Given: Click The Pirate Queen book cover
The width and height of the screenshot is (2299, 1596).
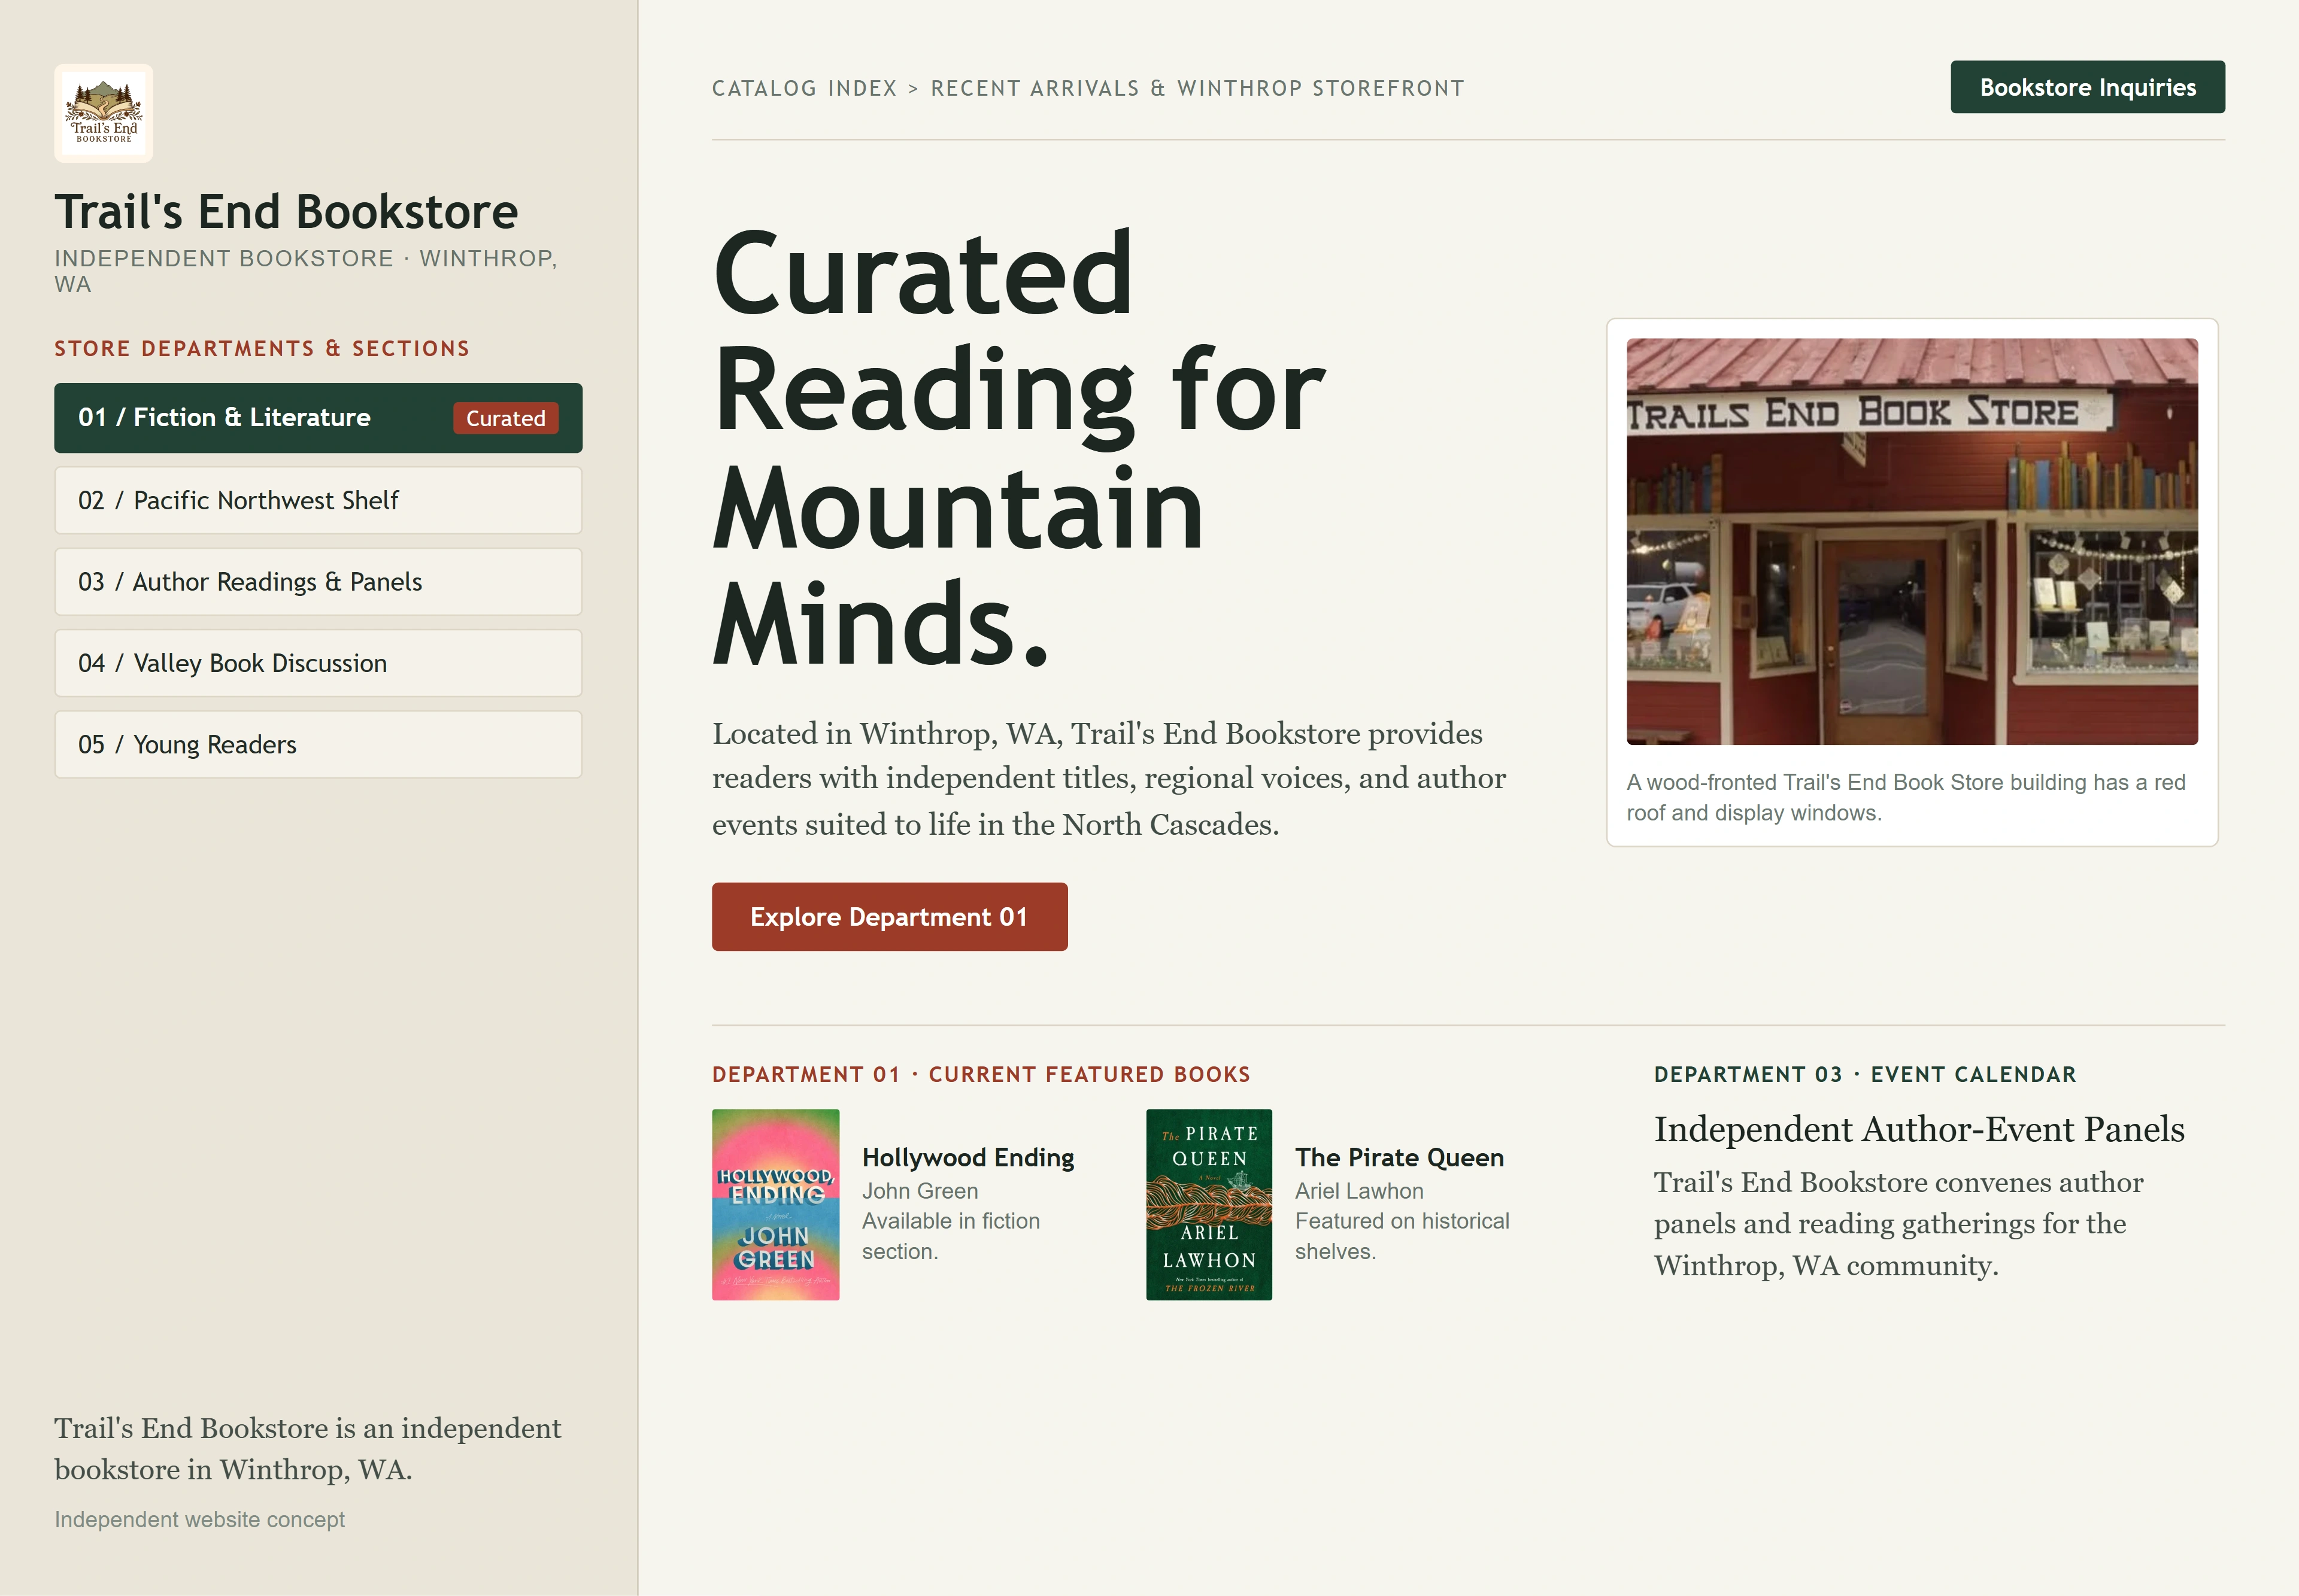Looking at the screenshot, I should click(1209, 1204).
